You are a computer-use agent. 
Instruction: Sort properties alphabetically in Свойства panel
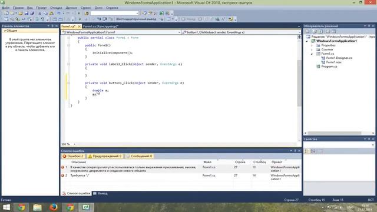pyautogui.click(x=313, y=151)
